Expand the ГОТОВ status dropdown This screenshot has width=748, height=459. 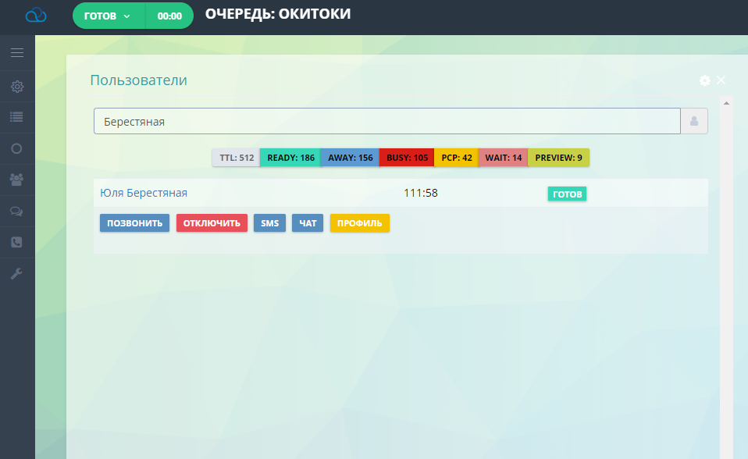pos(108,16)
